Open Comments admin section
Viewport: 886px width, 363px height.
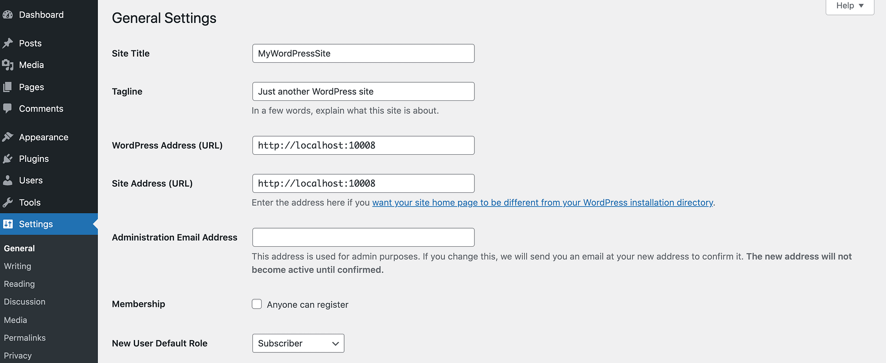41,109
